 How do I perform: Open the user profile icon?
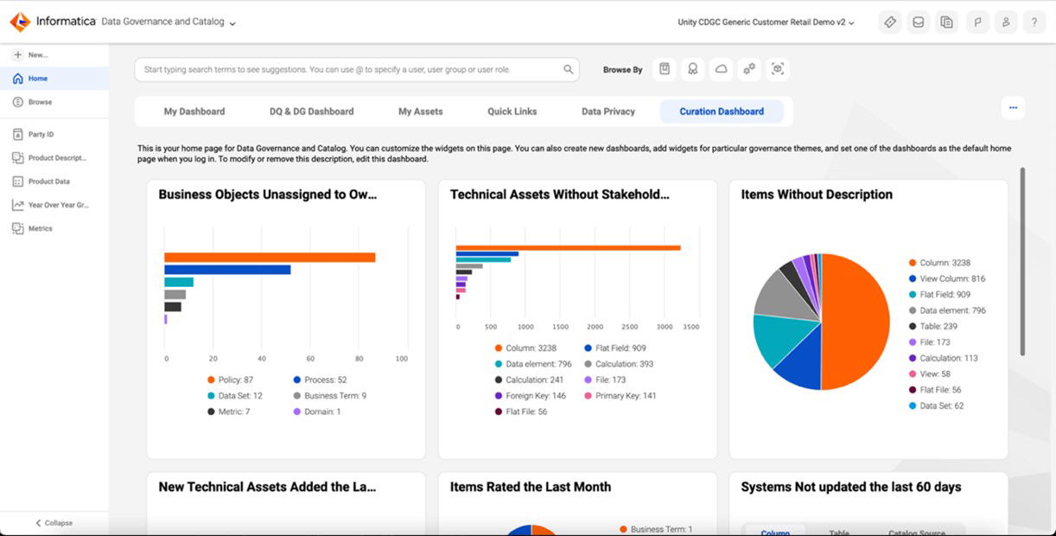coord(1005,22)
